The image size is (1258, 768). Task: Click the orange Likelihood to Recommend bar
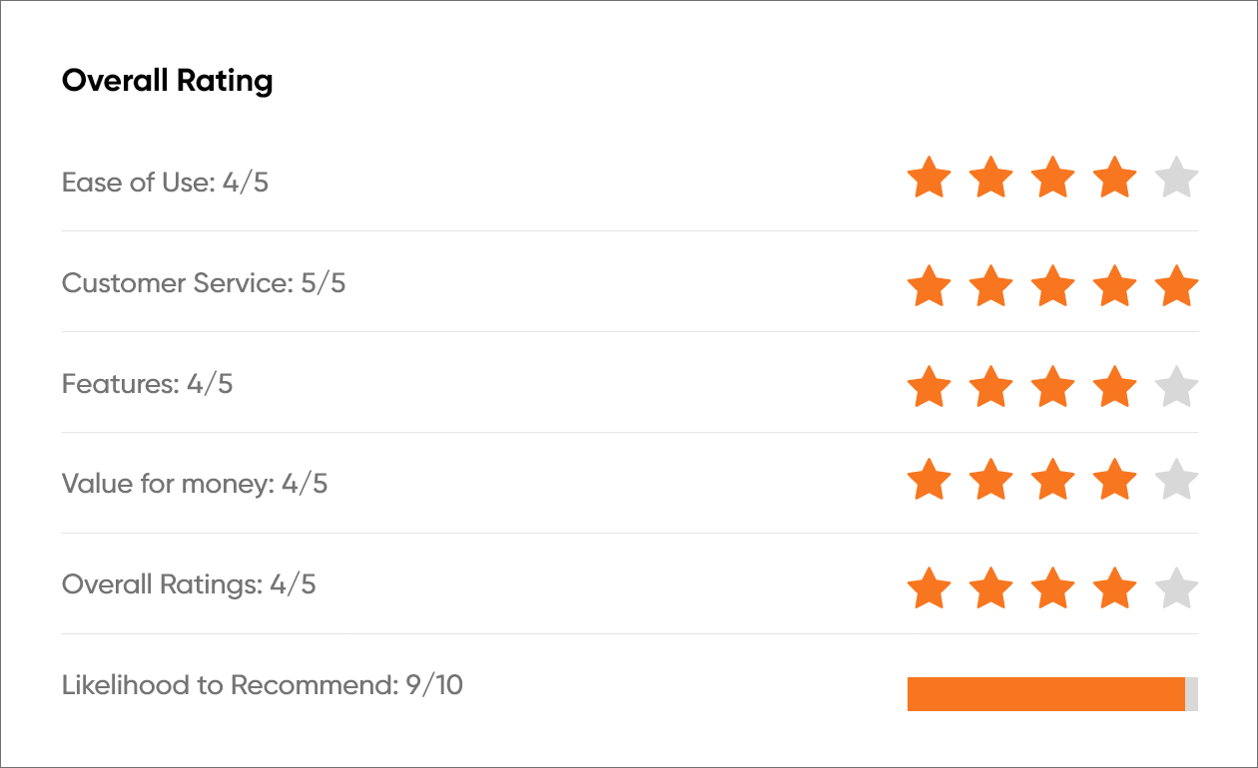point(1045,694)
